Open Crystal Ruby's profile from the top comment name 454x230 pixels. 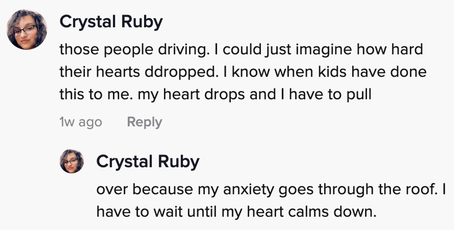[x=111, y=21]
